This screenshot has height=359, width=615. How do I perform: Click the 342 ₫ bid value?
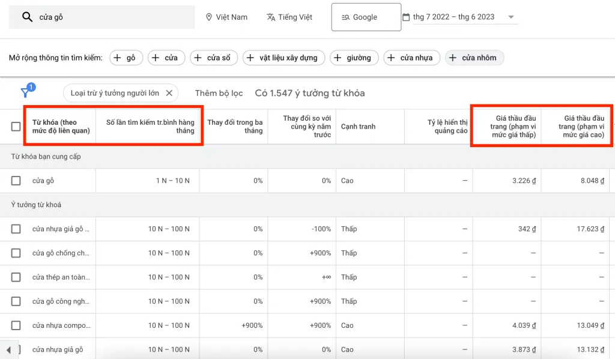pos(527,229)
